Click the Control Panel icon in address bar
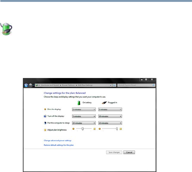192x172 pixels. click(x=37, y=85)
